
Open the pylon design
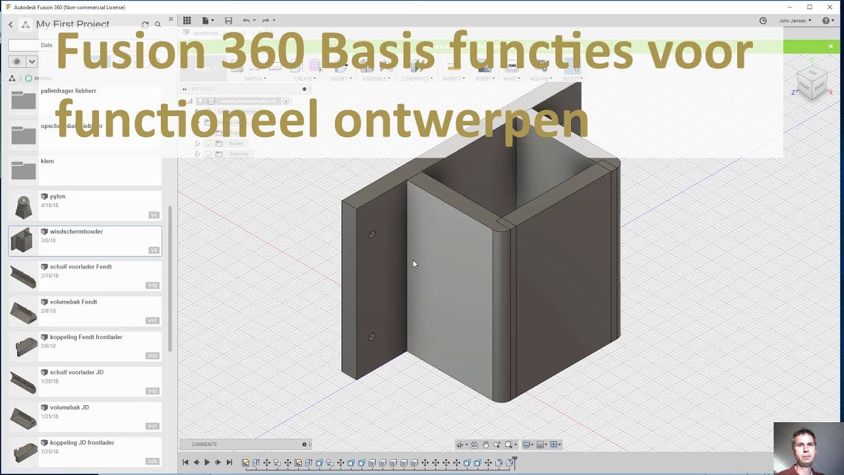coord(85,206)
